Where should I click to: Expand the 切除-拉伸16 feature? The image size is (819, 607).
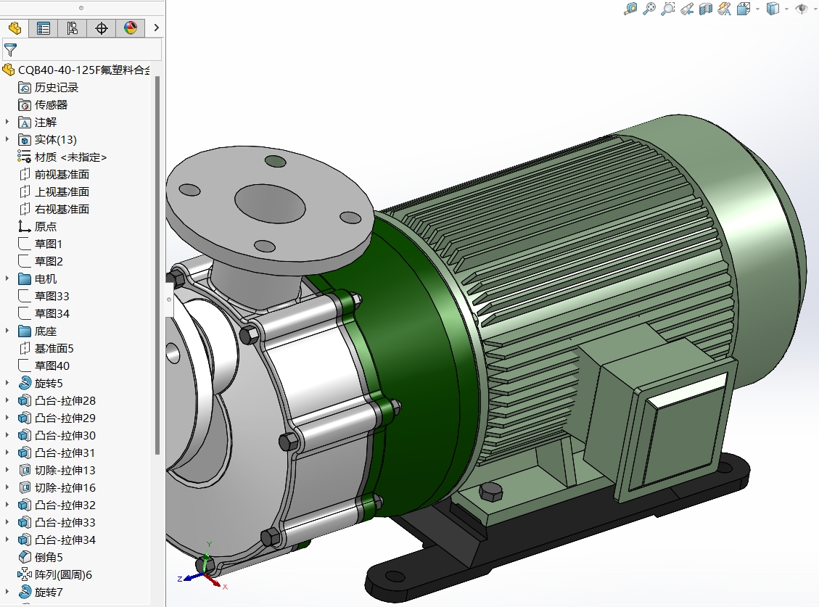[x=7, y=488]
